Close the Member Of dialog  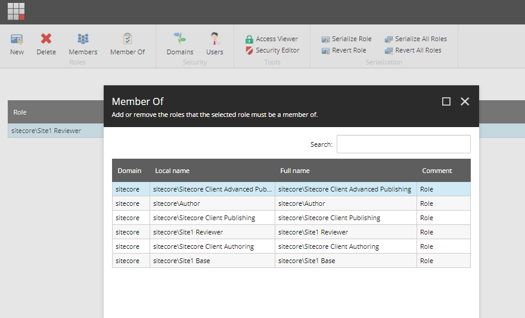[x=465, y=101]
